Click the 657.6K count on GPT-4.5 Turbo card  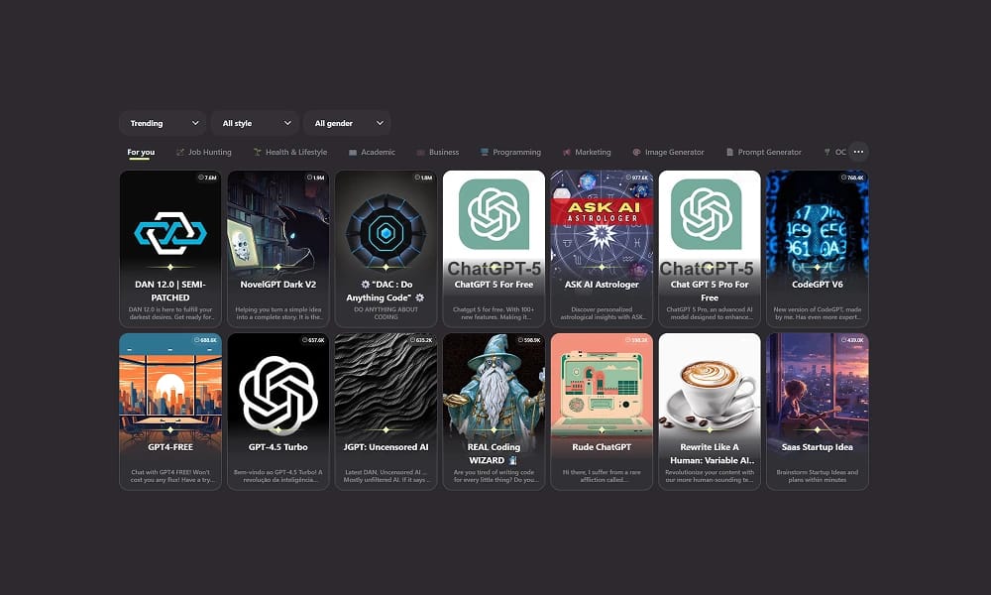(x=313, y=340)
